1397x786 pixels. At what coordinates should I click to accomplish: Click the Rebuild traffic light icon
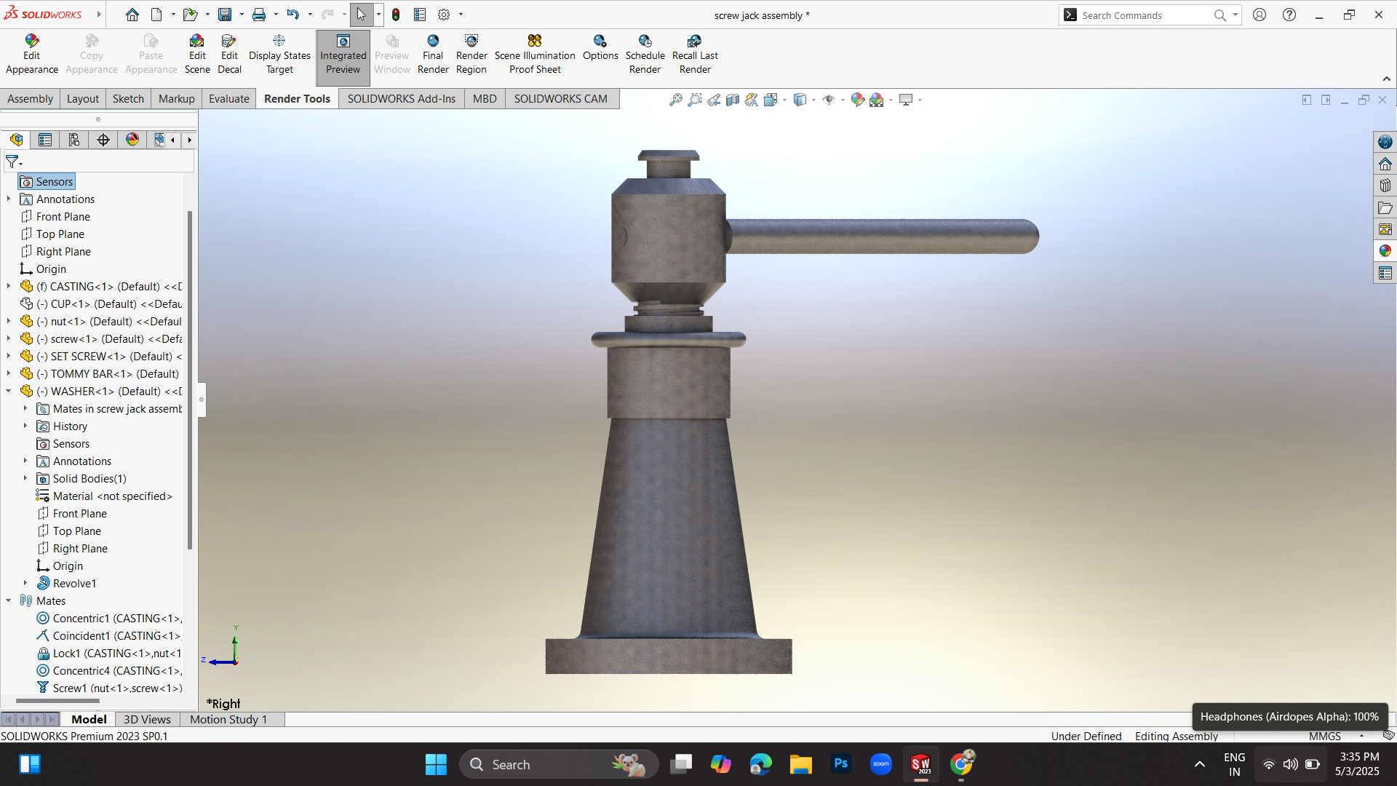[x=396, y=15]
